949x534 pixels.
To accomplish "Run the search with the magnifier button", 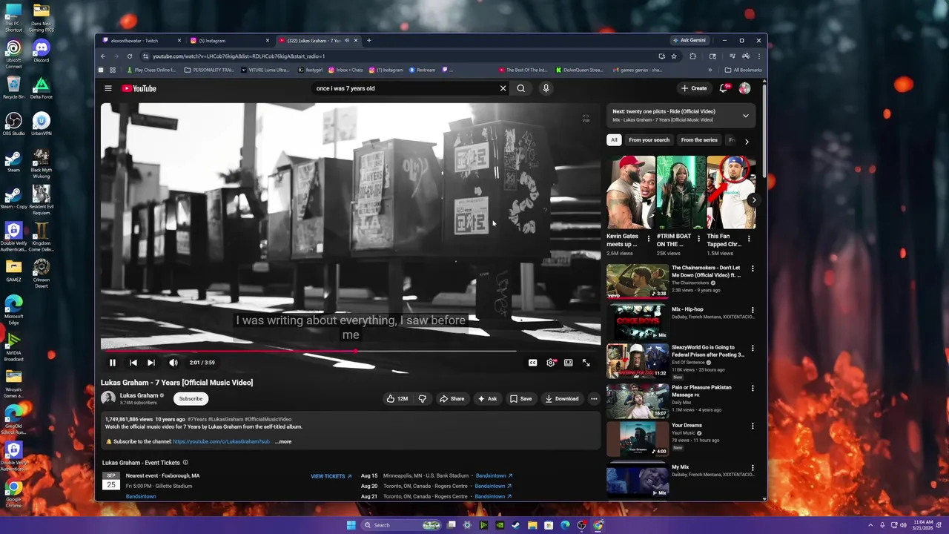I will pos(521,88).
